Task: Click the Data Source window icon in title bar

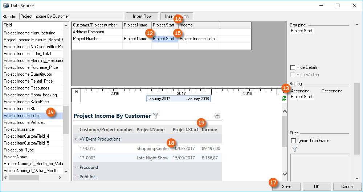Action: pos(5,5)
